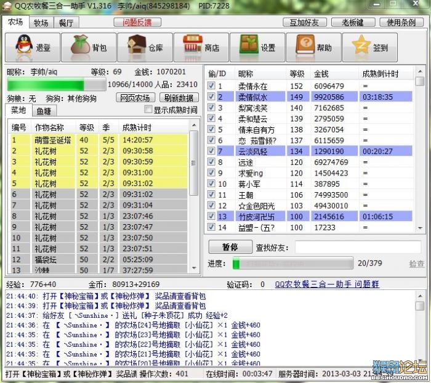
Task: Click the 问题反馈 button
Action: pos(137,22)
